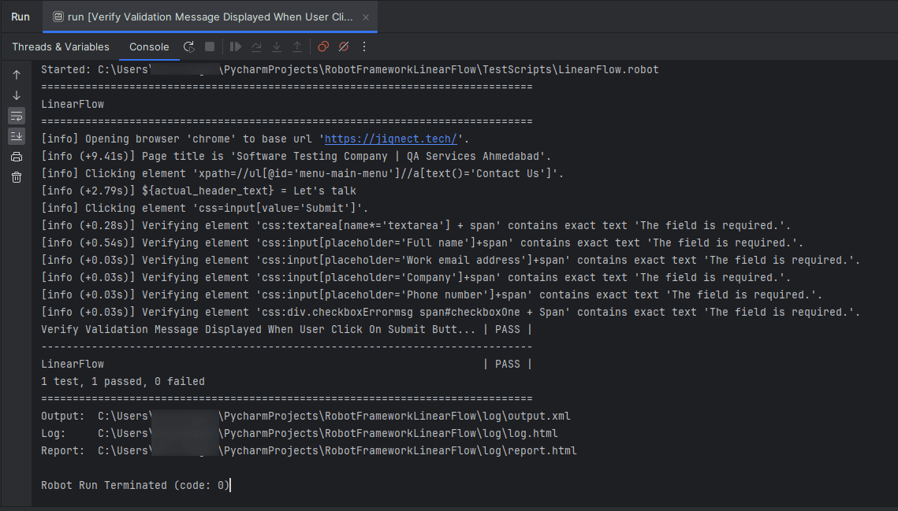Click the 'Work email address' verification line
The height and width of the screenshot is (511, 898).
(x=451, y=261)
